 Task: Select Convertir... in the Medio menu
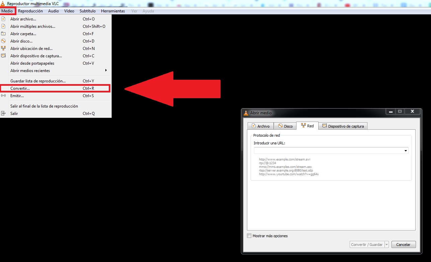coord(56,88)
